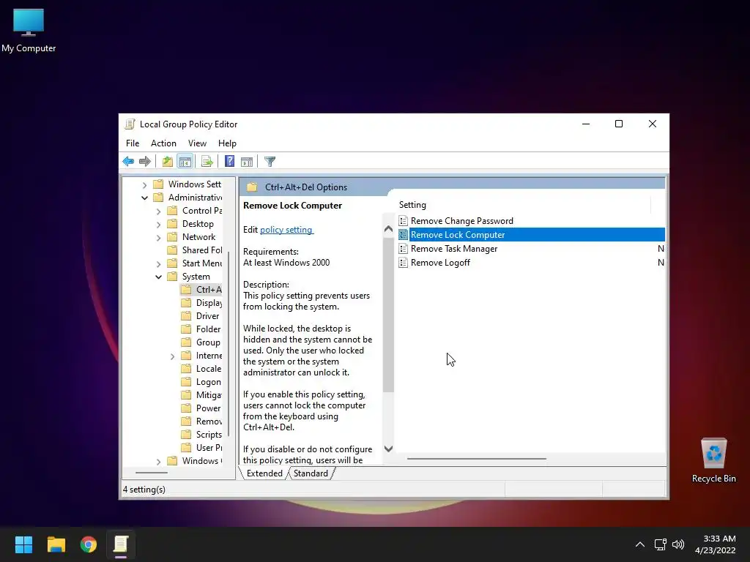The height and width of the screenshot is (562, 750).
Task: Click the volume speaker tray icon
Action: [x=678, y=544]
